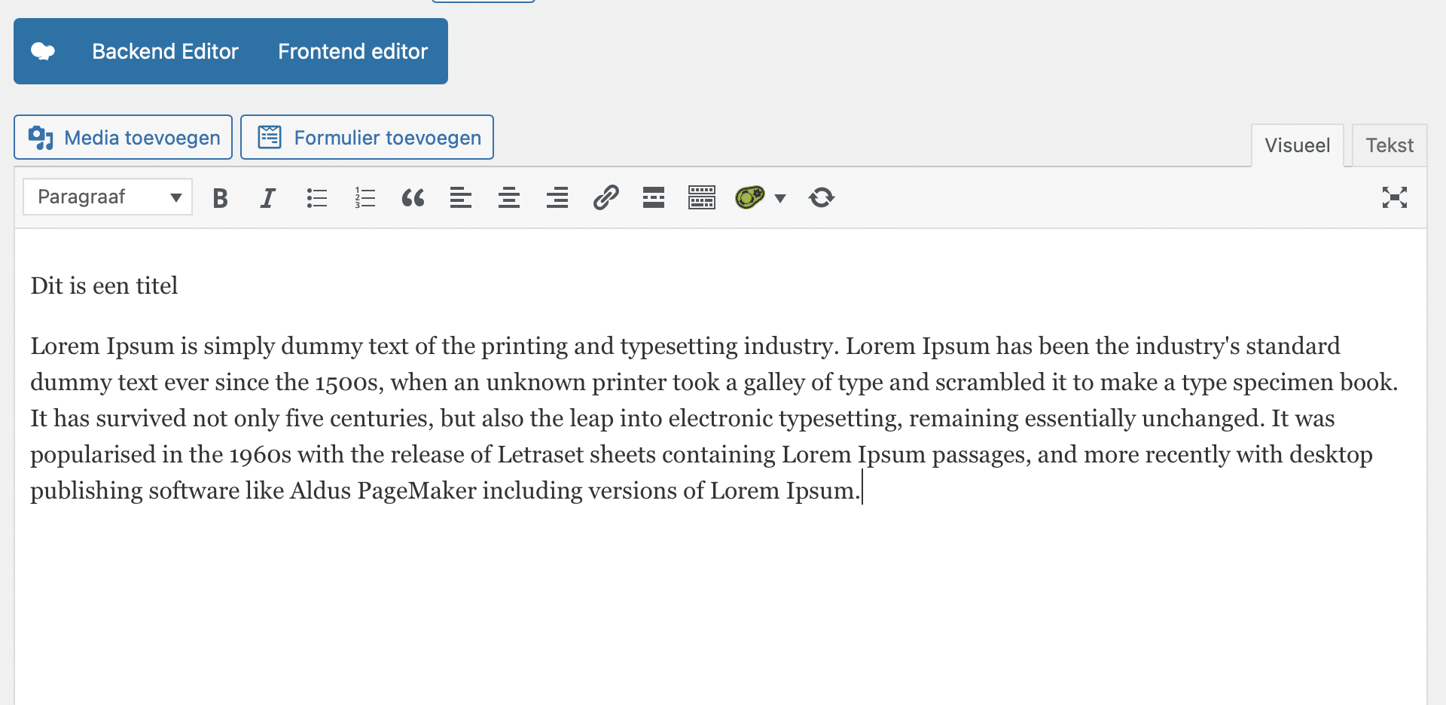1446x705 pixels.
Task: Switch to Backend Editor
Action: (165, 51)
